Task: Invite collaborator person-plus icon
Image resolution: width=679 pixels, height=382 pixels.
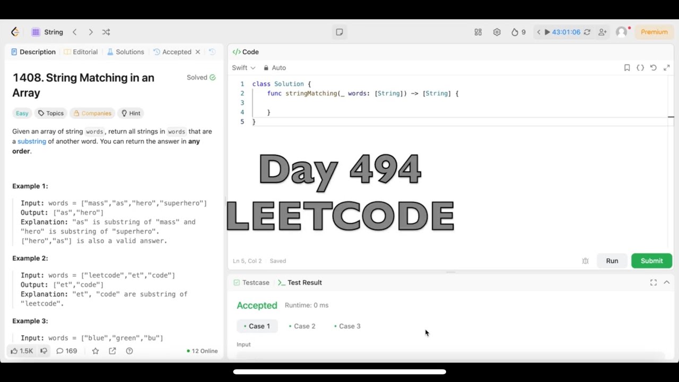Action: 602,32
